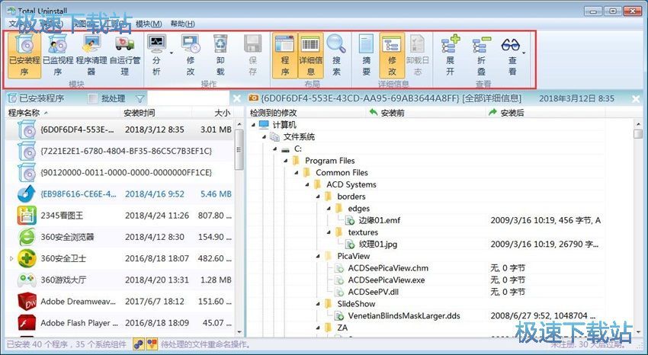The height and width of the screenshot is (355, 648).
Task: Click the details tree scrollbar thumb
Action: (x=638, y=134)
